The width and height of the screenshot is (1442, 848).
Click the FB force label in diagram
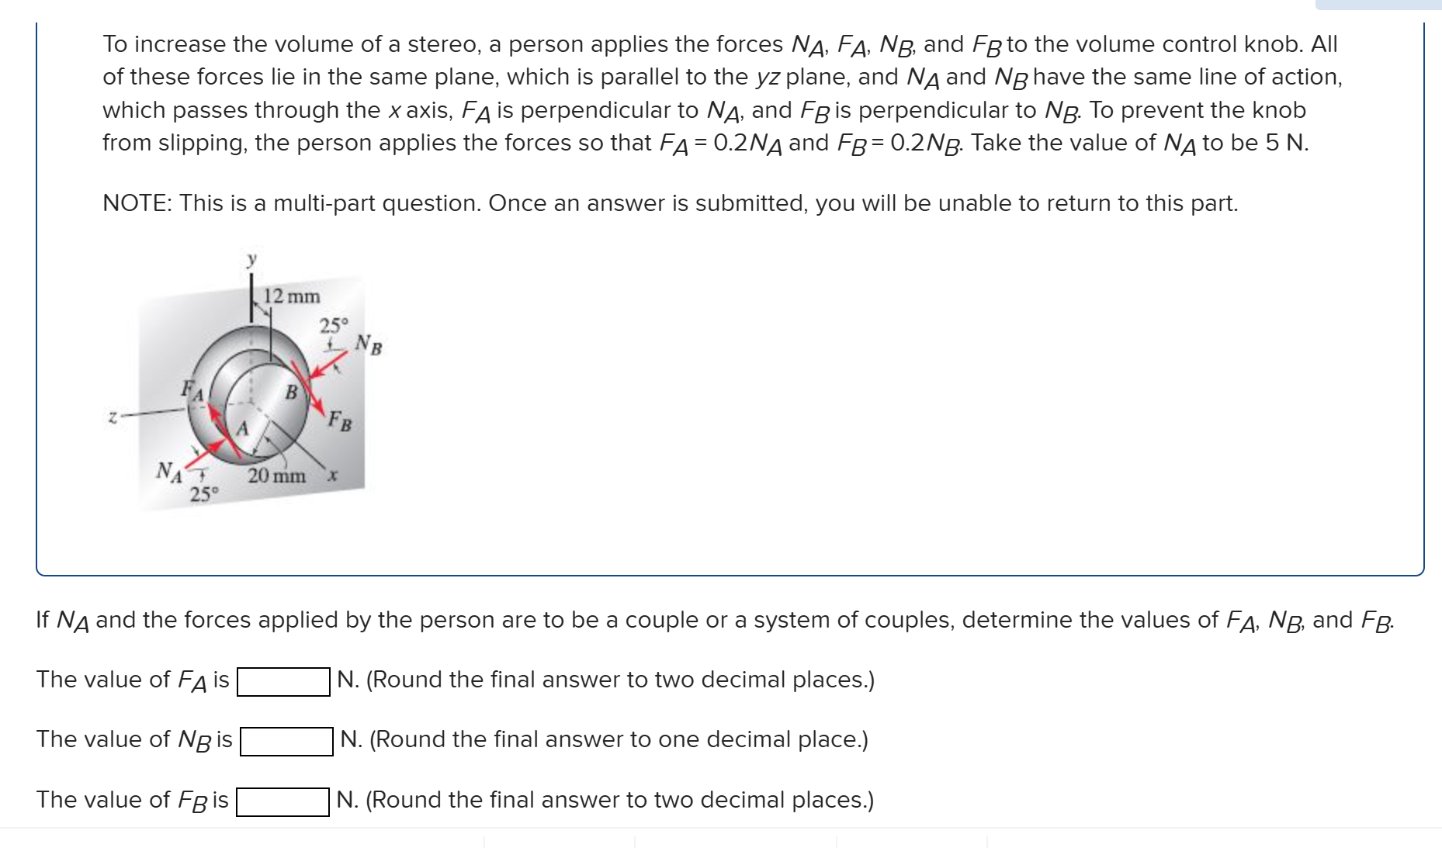click(x=340, y=421)
